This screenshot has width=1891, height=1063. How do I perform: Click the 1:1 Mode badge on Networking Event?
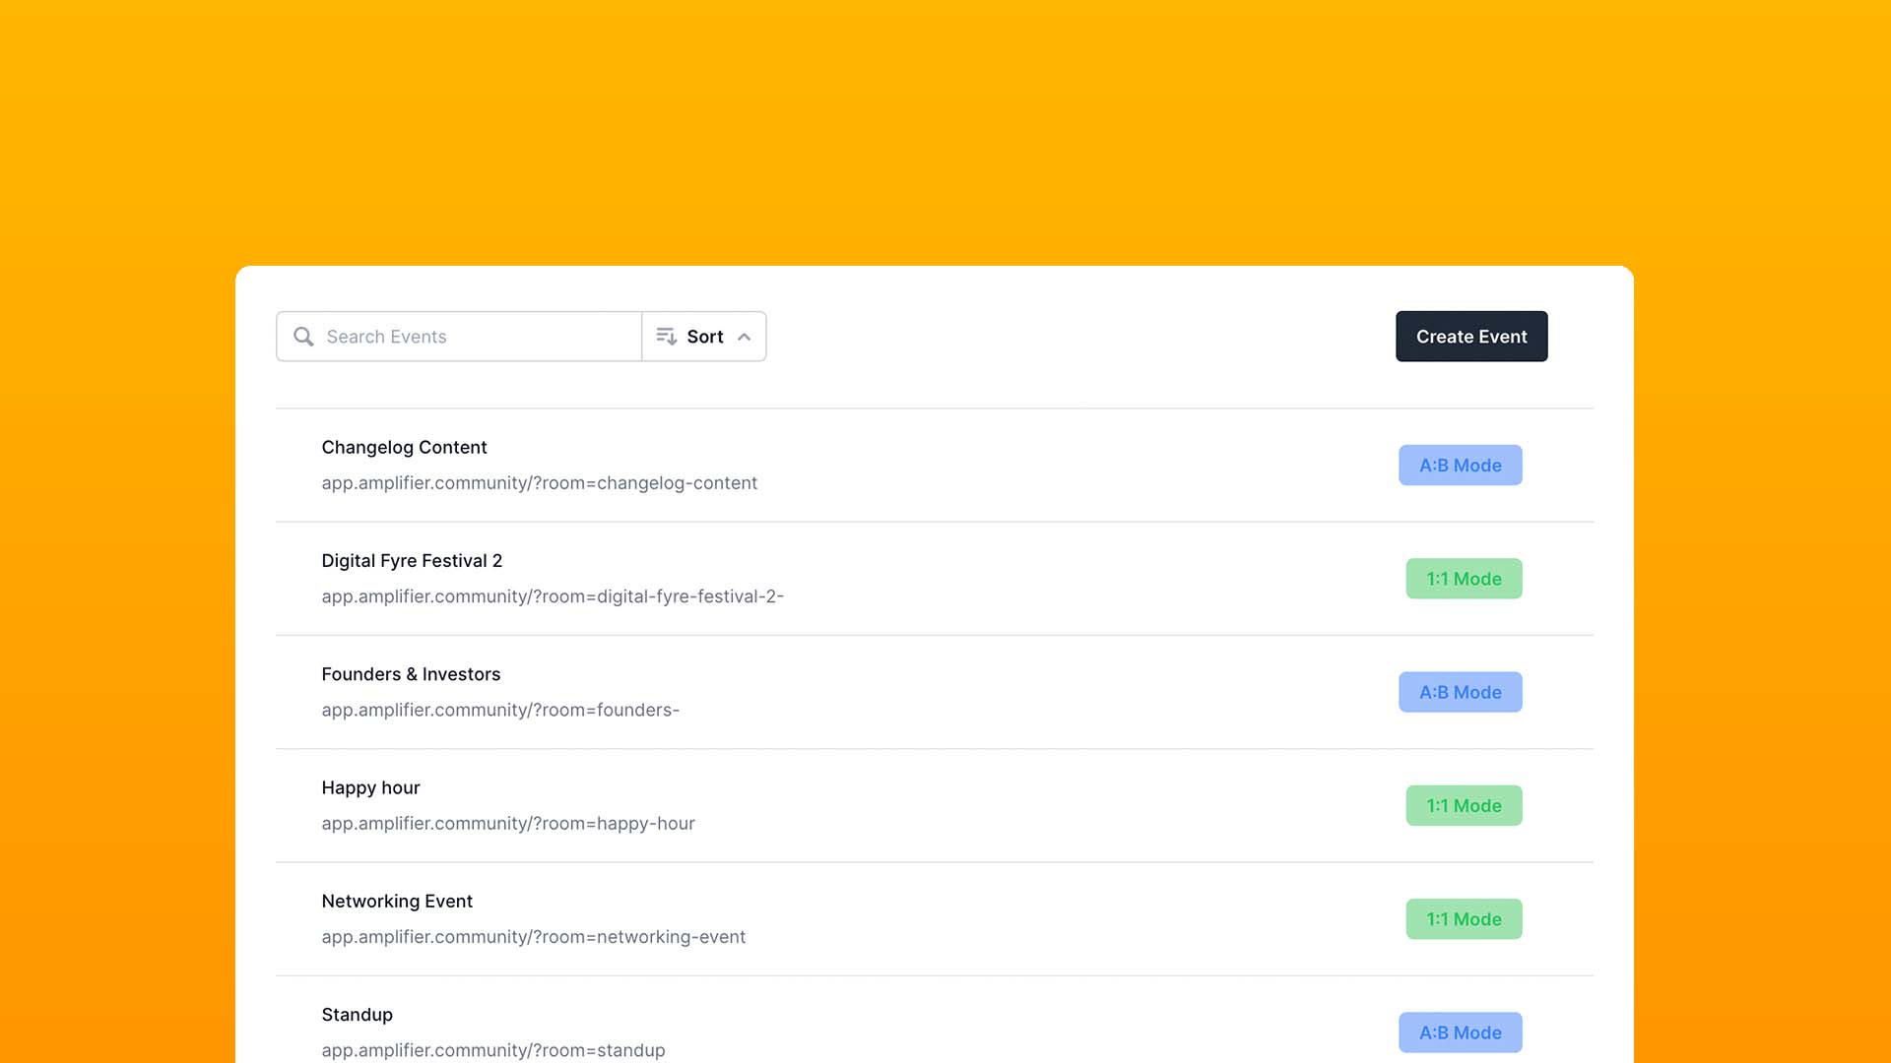point(1464,918)
